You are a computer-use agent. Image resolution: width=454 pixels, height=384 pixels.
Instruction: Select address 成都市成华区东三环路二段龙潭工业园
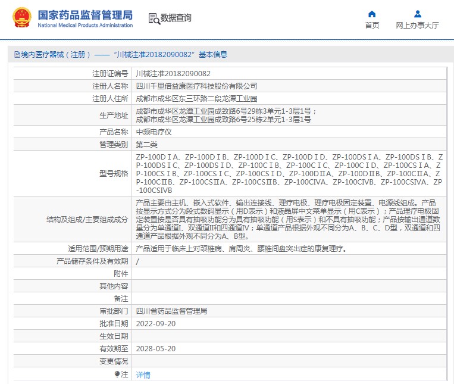(x=196, y=99)
